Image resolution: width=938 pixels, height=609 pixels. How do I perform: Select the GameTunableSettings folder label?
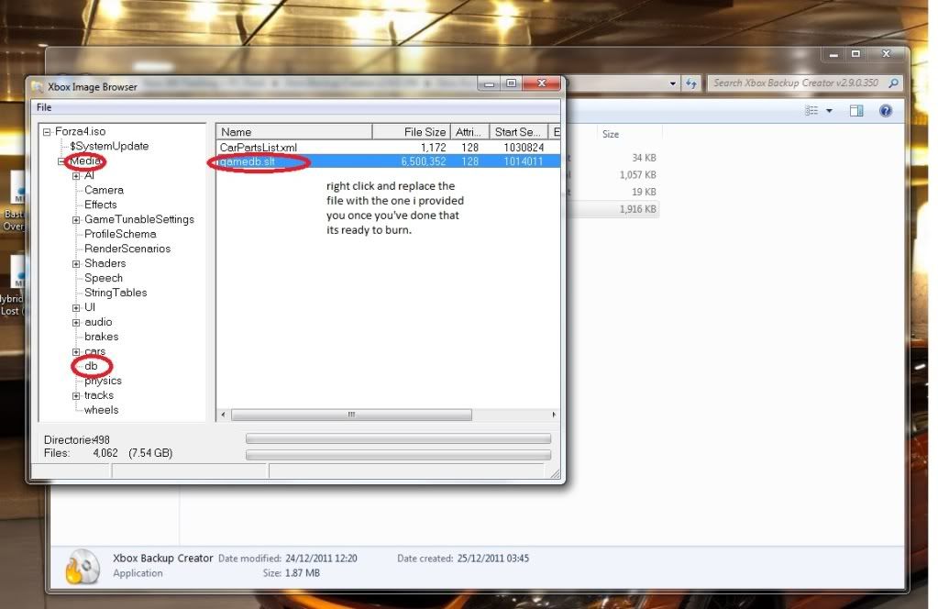tap(139, 219)
